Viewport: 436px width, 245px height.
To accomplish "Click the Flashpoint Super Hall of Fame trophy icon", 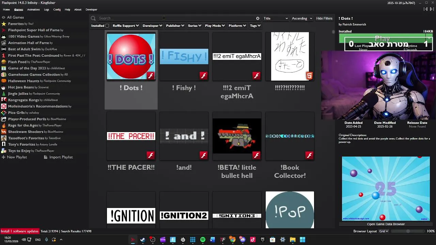I will tap(4, 30).
